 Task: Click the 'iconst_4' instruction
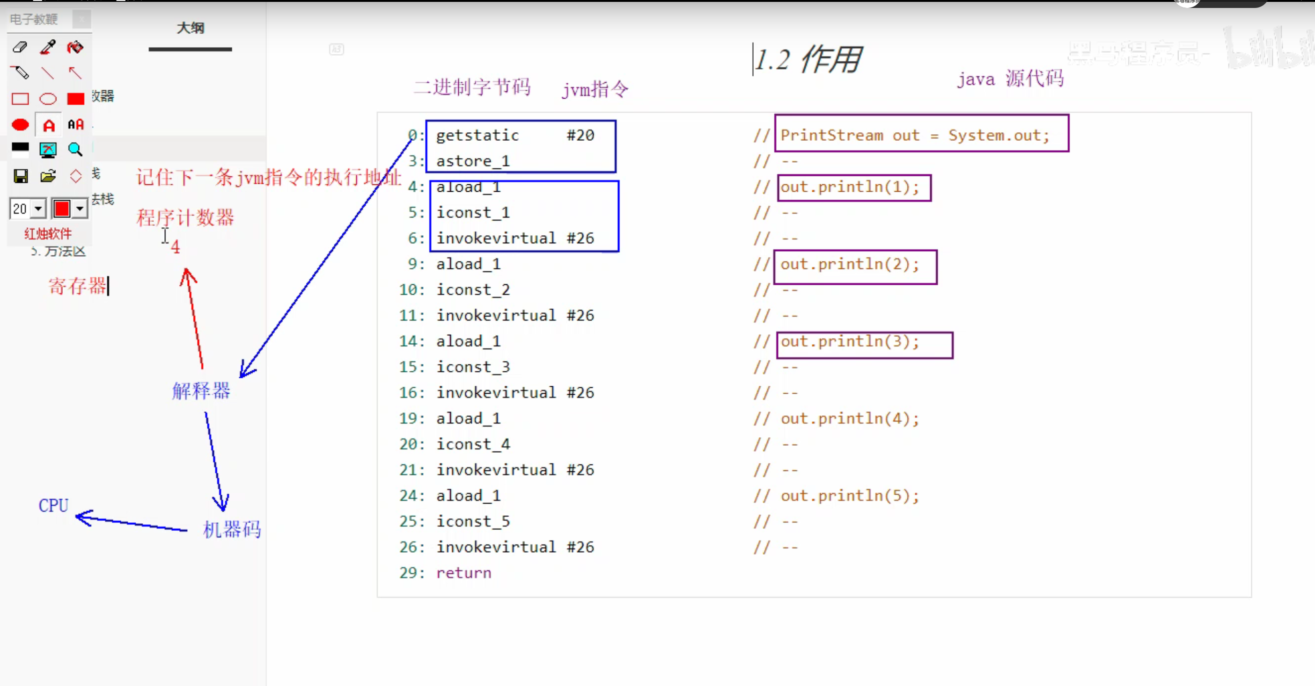(473, 444)
